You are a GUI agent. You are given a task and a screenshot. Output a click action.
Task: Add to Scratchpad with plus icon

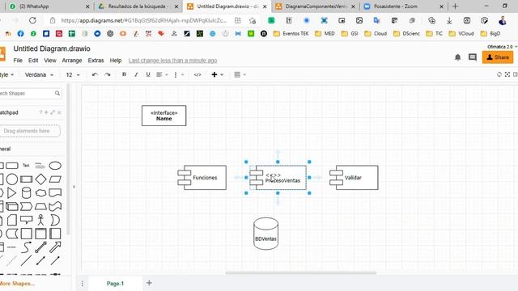point(46,112)
